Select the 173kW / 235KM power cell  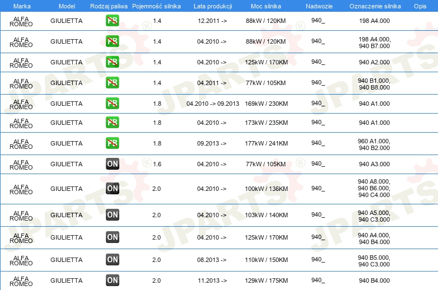tap(266, 123)
